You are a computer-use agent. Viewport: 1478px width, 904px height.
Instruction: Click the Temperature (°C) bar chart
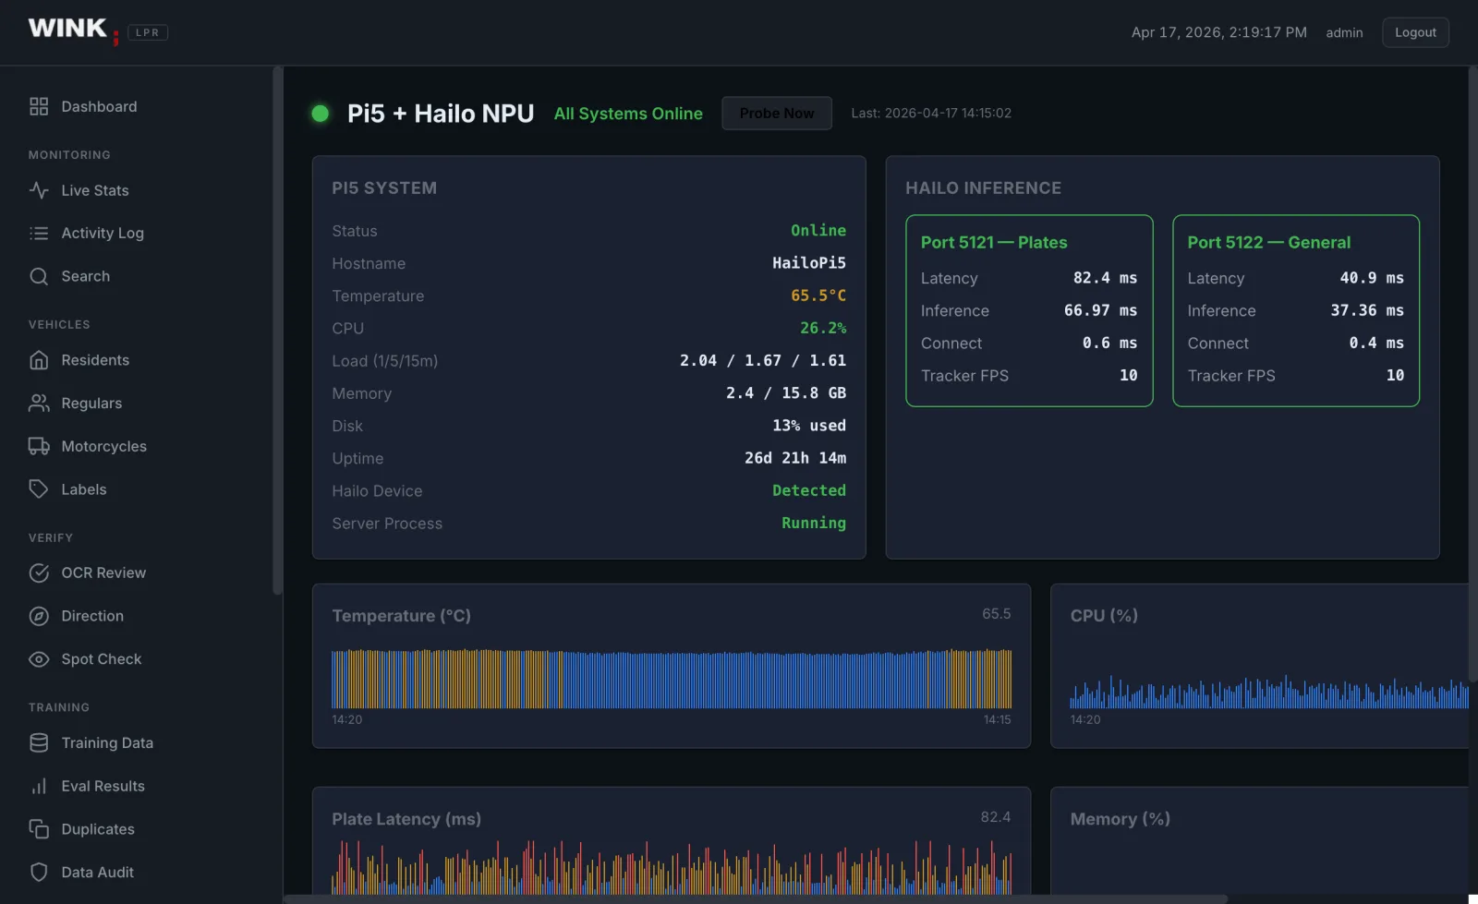coord(672,679)
